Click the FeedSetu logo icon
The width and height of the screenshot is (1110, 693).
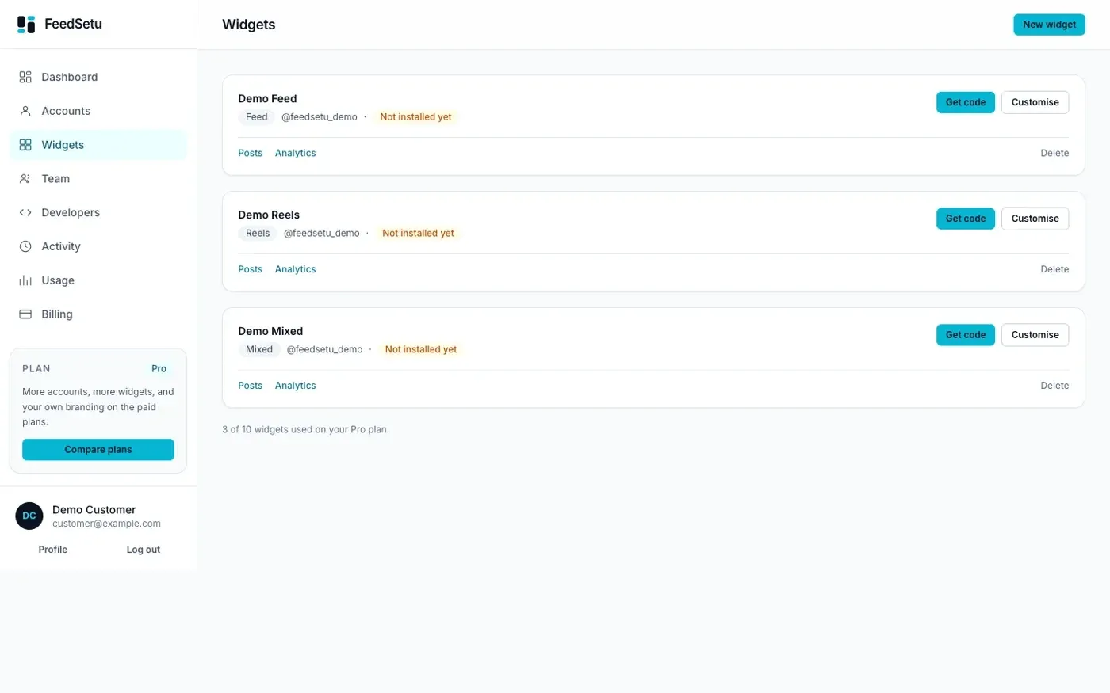26,25
